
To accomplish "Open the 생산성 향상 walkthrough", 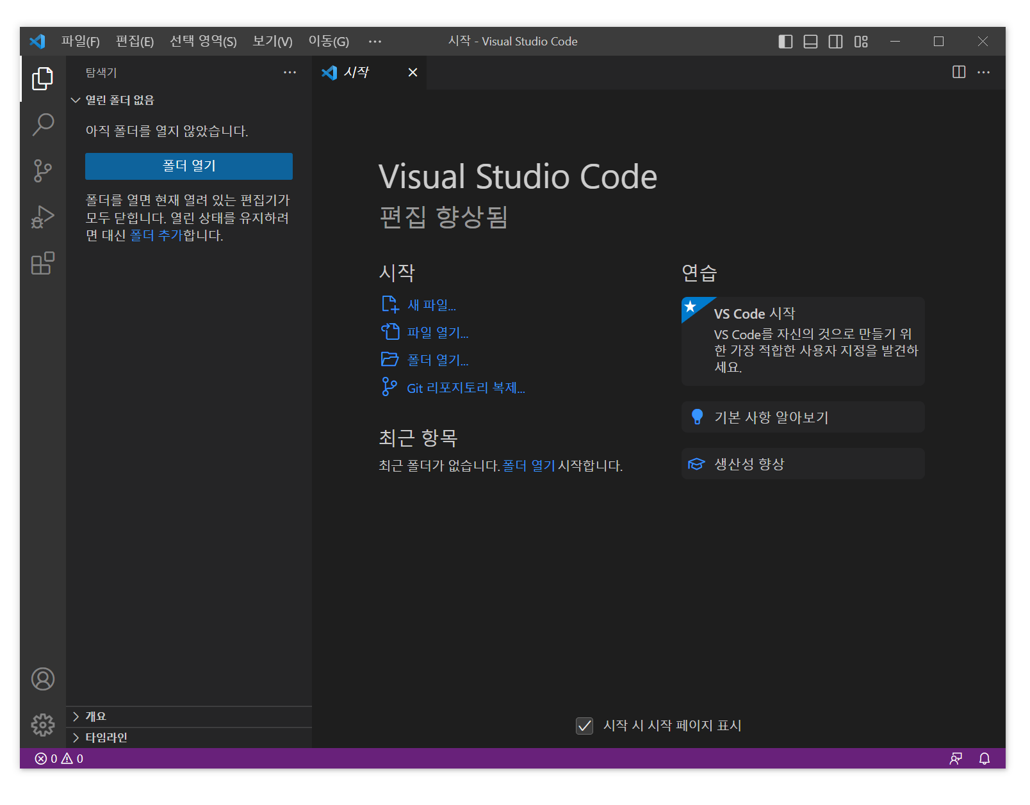I will coord(803,464).
